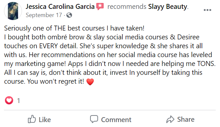Screen dimensions: 220x127
Task: Click the thumbs-up Like icon
Action: (x=32, y=119)
